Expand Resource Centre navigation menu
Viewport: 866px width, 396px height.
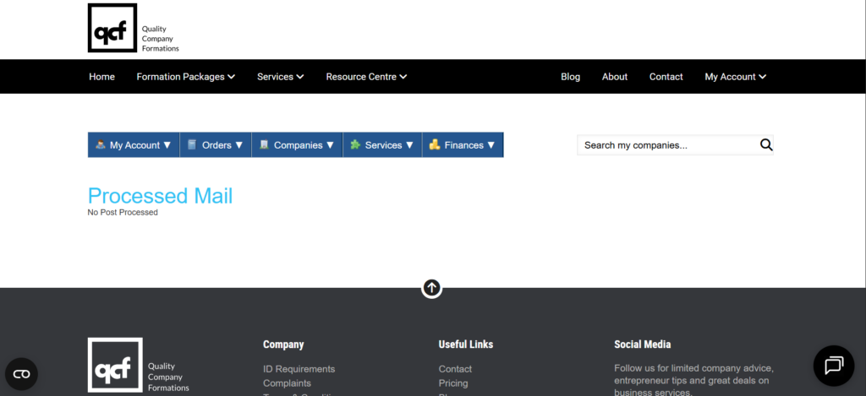coord(366,77)
